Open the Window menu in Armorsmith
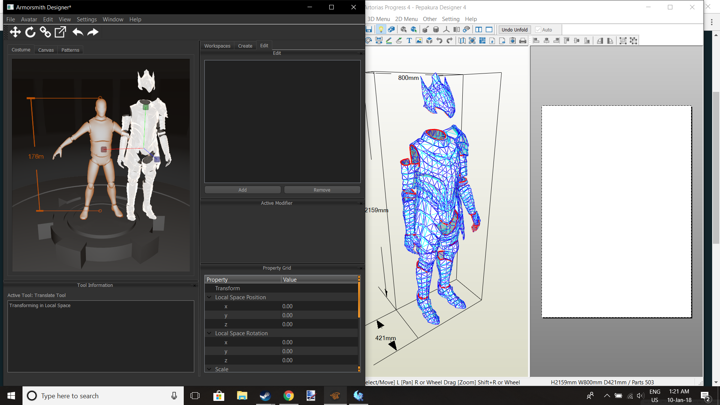 (x=113, y=19)
